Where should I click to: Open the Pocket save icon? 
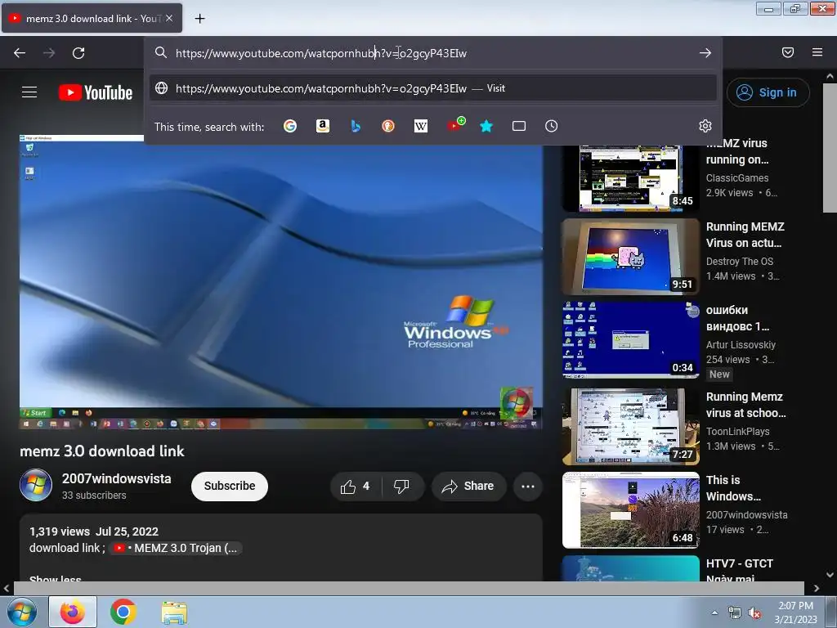tap(788, 52)
